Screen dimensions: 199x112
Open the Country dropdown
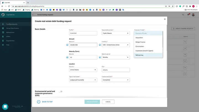(83, 70)
